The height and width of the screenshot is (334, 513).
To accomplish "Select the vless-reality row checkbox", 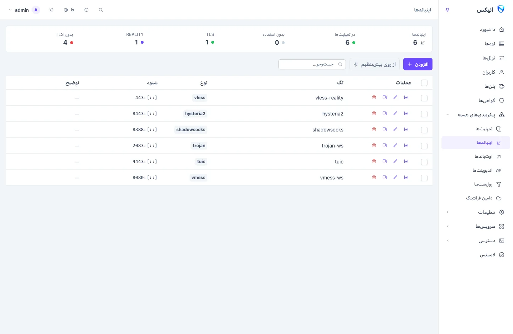I will [x=424, y=98].
